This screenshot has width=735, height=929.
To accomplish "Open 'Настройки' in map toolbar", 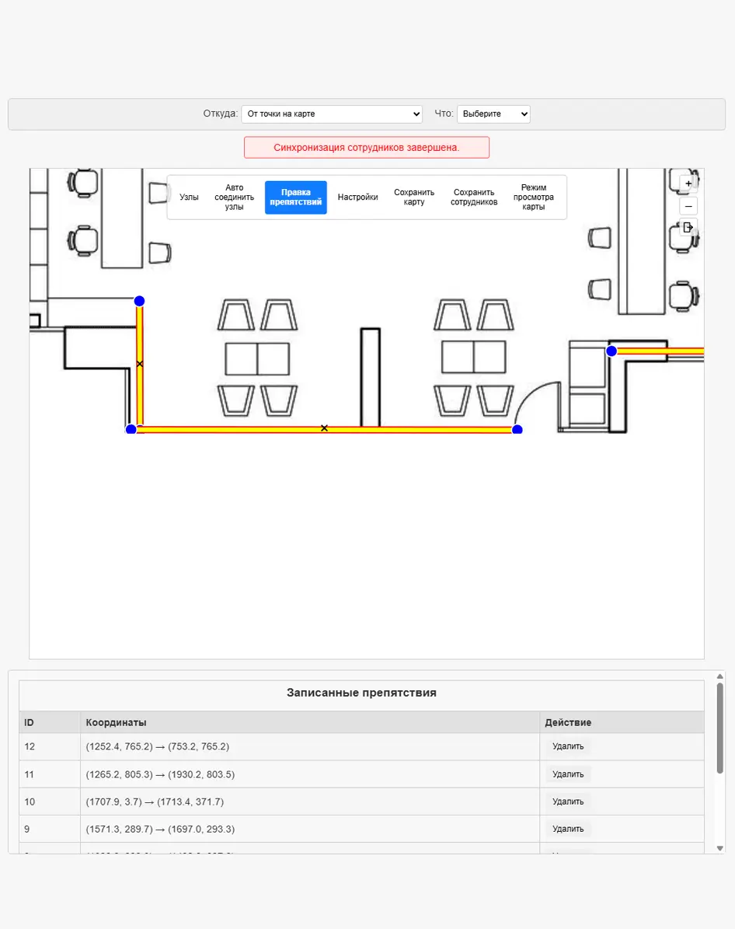I will [357, 197].
